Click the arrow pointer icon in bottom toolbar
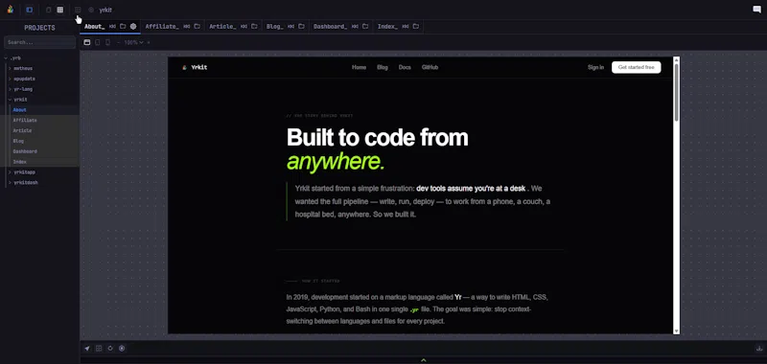767x364 pixels. [x=87, y=349]
